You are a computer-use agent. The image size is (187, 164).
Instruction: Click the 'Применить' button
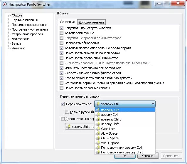coord(171,156)
